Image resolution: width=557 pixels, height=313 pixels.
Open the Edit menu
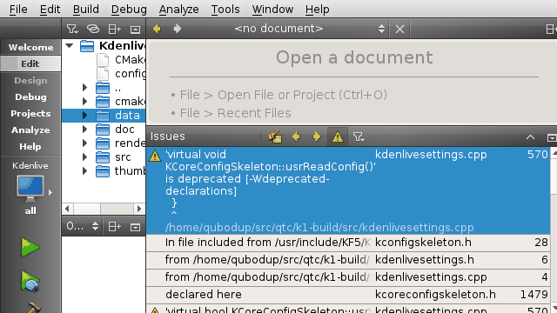tap(50, 10)
